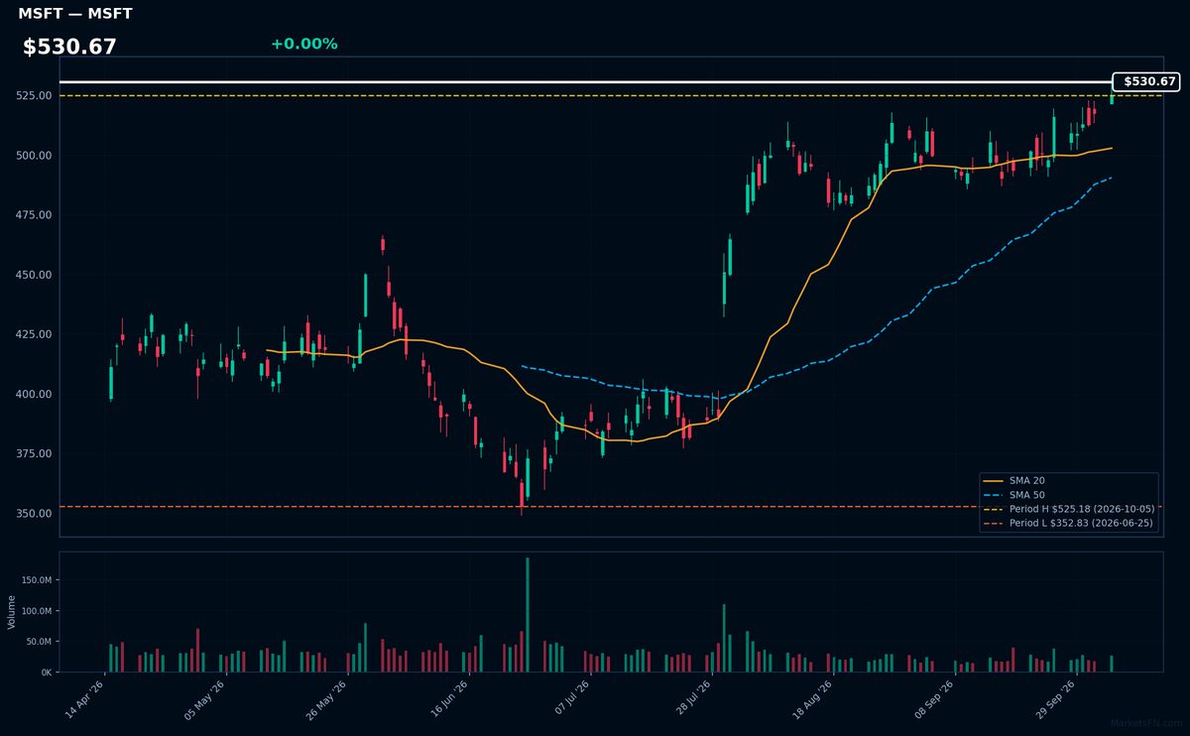Viewport: 1190px width, 736px height.
Task: Click the 28 Jul '26 date label
Action: [x=690, y=699]
